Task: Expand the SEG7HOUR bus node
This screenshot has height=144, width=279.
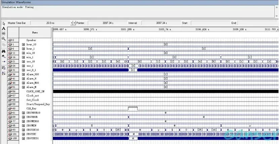Action: (24, 117)
